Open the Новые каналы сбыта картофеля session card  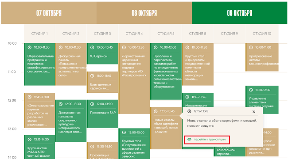pyautogui.click(x=166, y=128)
